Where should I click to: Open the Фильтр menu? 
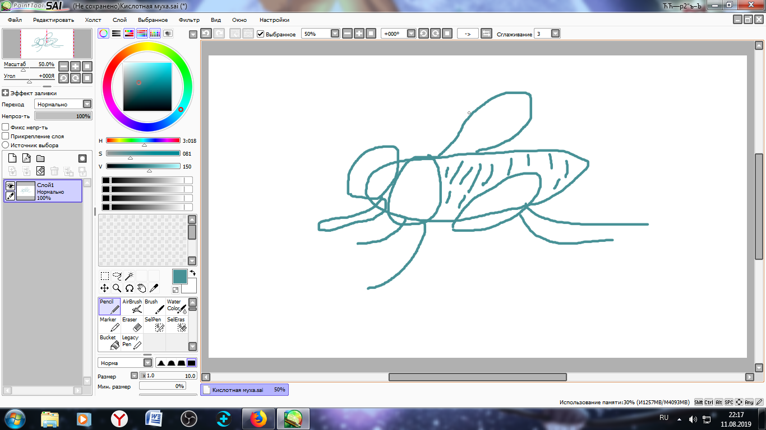click(x=189, y=20)
